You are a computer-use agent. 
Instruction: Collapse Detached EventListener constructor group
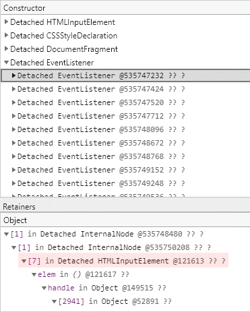point(6,62)
